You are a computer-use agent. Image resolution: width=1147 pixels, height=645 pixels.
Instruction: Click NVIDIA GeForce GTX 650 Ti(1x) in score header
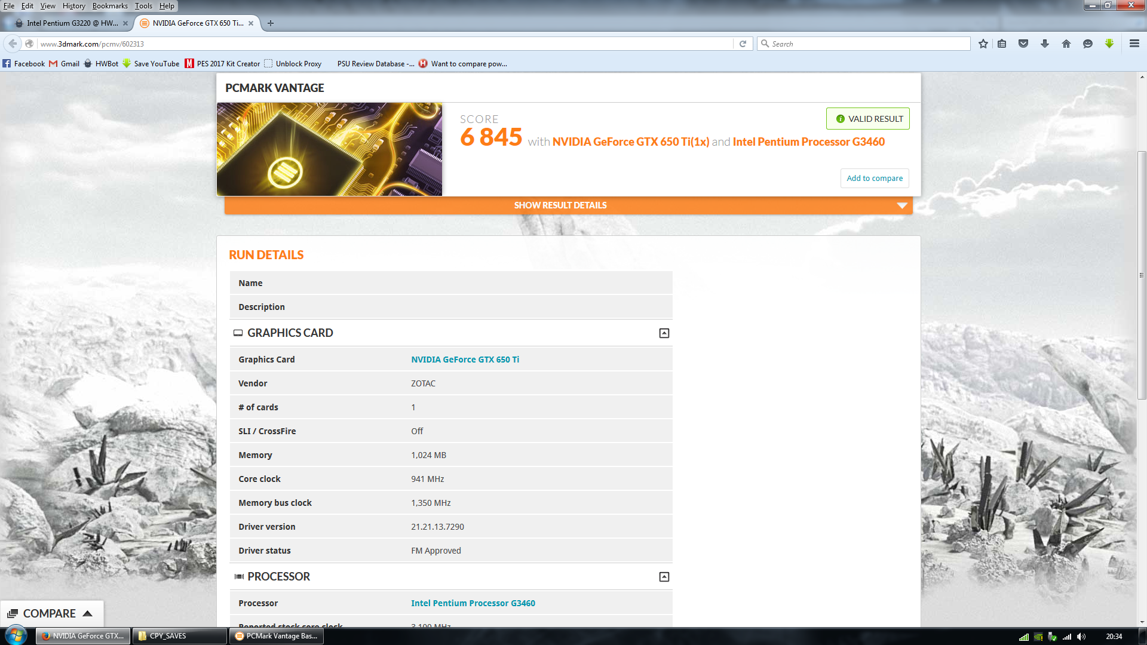point(631,142)
